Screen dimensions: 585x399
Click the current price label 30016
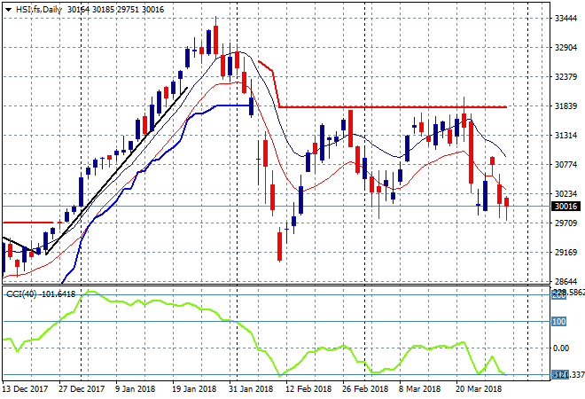(565, 207)
